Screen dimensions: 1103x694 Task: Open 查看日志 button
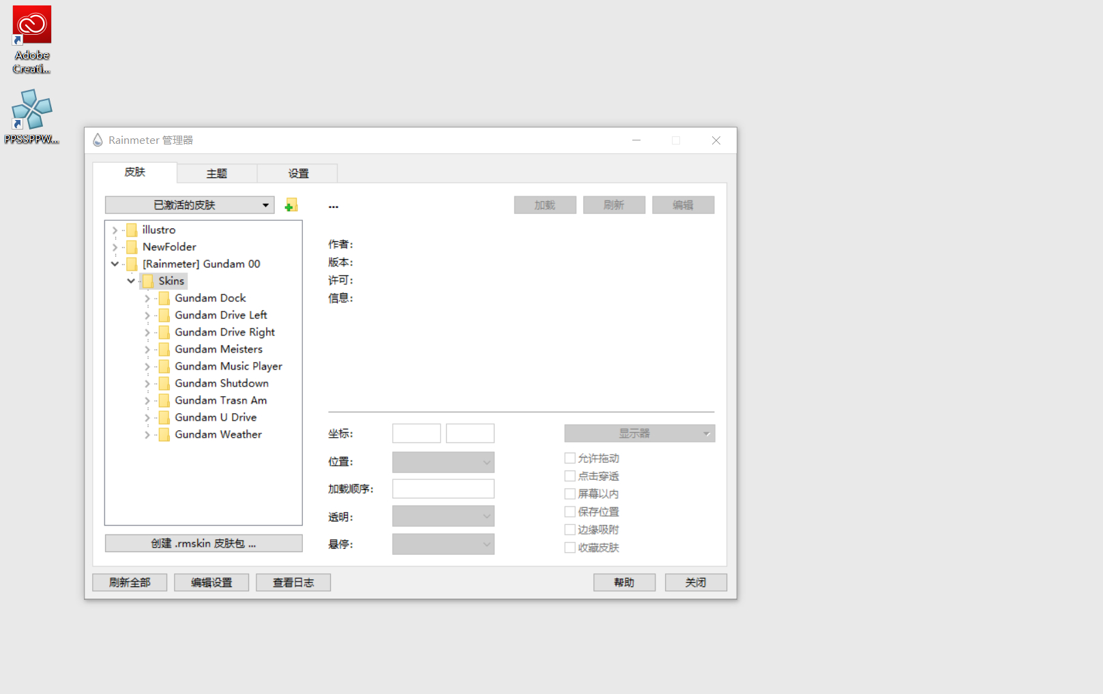(x=293, y=583)
